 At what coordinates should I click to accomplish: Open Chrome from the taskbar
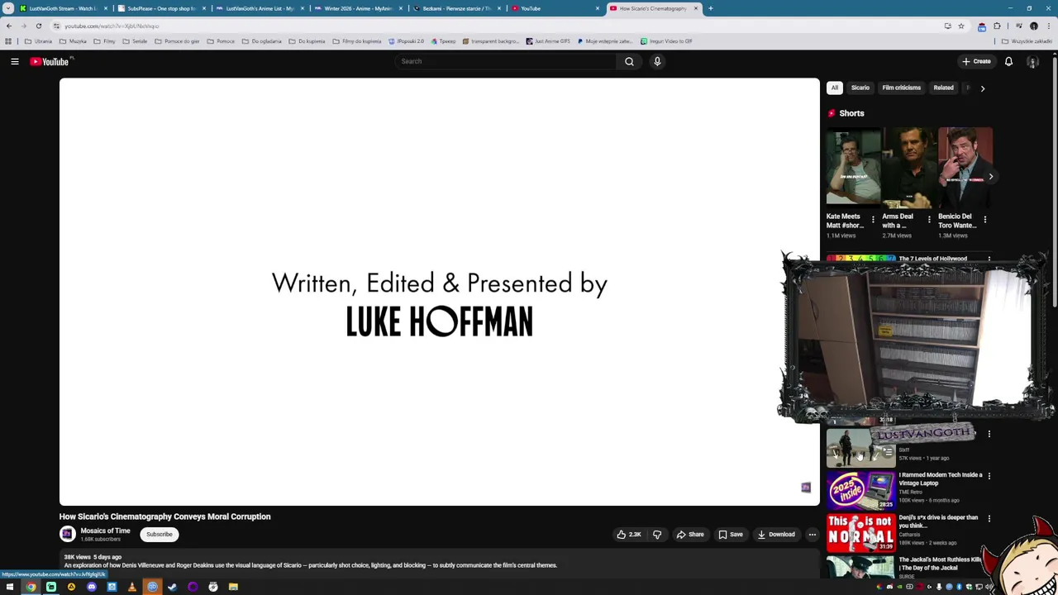(x=31, y=587)
